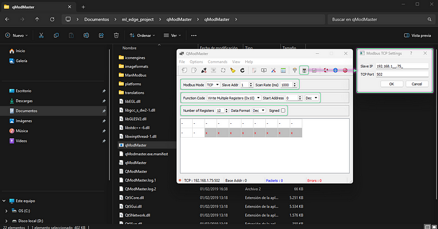This screenshot has width=438, height=229.
Task: Click the Connect plug icon in QModMaster
Action: [x=204, y=70]
